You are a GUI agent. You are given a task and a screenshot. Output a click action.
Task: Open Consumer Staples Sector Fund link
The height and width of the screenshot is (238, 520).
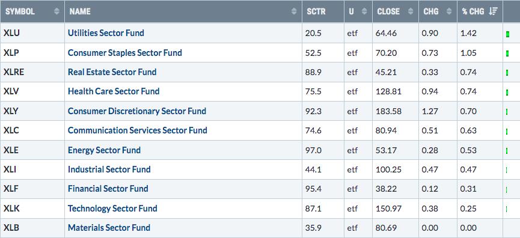coord(124,52)
